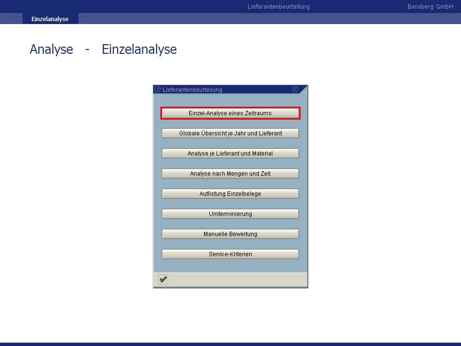
Task: Open Manuelle Bewertung
Action: [230, 234]
